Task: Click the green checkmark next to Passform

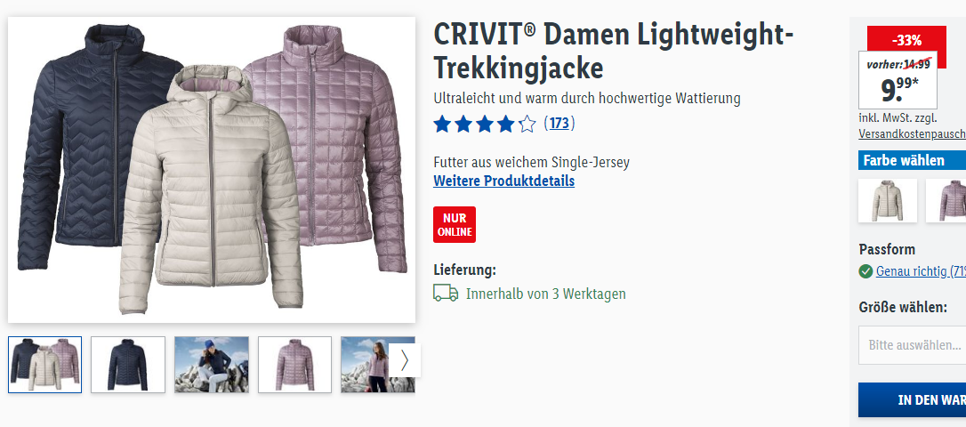Action: coord(865,271)
